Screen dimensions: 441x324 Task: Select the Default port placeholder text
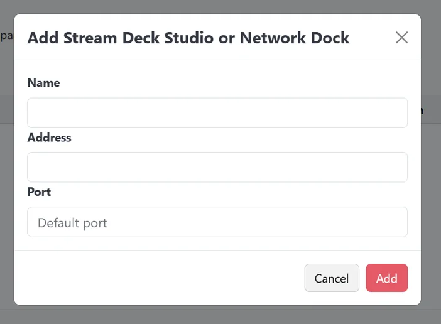tap(72, 223)
